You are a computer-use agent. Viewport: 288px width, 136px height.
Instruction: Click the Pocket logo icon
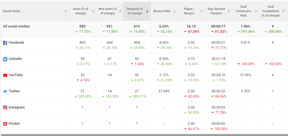[x=5, y=124]
